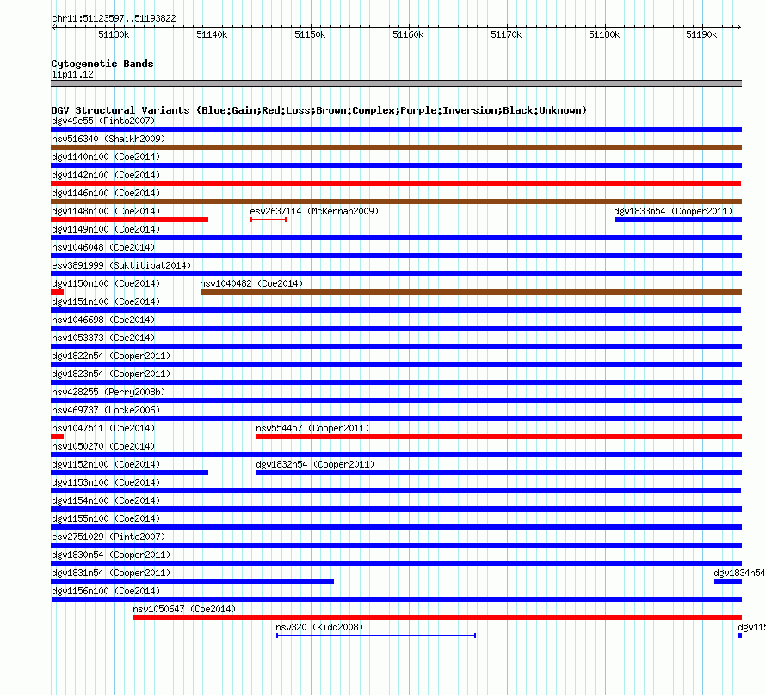Image resolution: width=766 pixels, height=695 pixels.
Task: Click the esv3891999 (Suktitipat2014) label
Action: [x=121, y=265]
